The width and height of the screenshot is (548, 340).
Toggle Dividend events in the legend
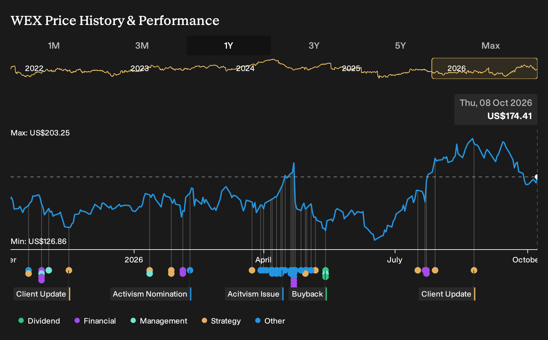pyautogui.click(x=39, y=321)
